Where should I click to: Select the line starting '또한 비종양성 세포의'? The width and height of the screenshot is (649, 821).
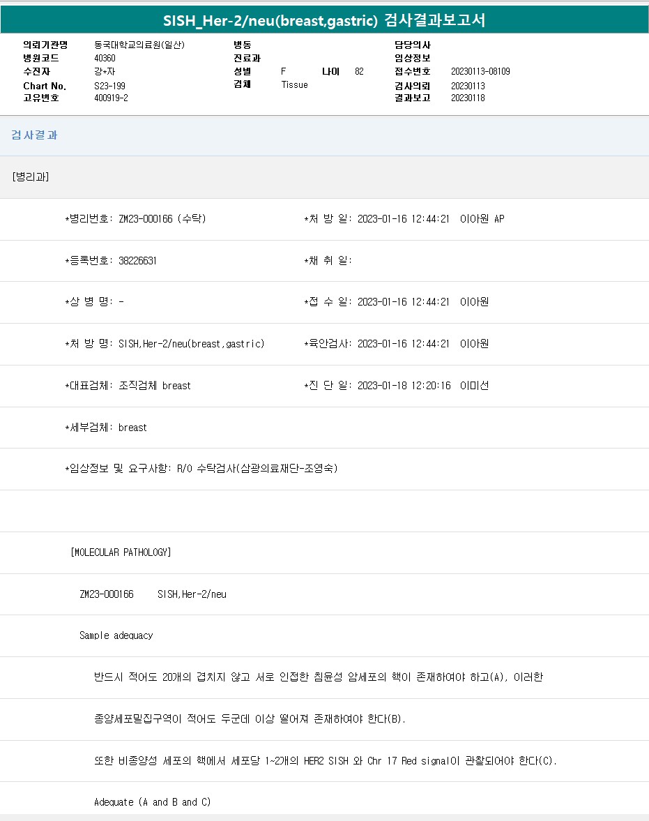click(x=326, y=761)
